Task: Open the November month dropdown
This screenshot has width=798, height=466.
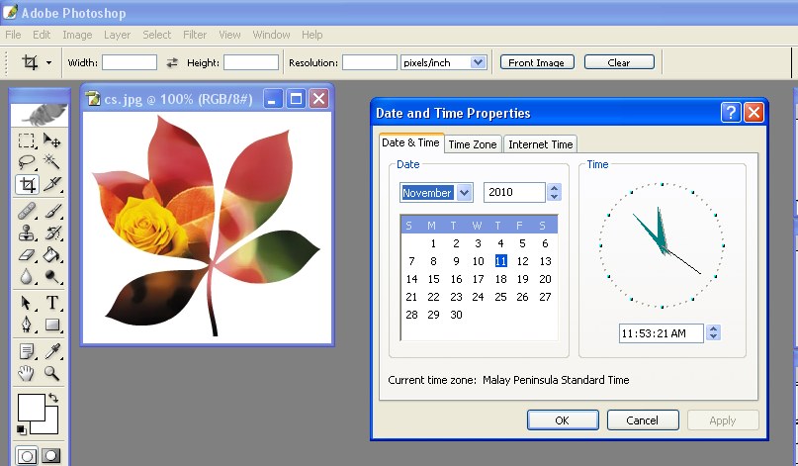Action: pyautogui.click(x=464, y=193)
